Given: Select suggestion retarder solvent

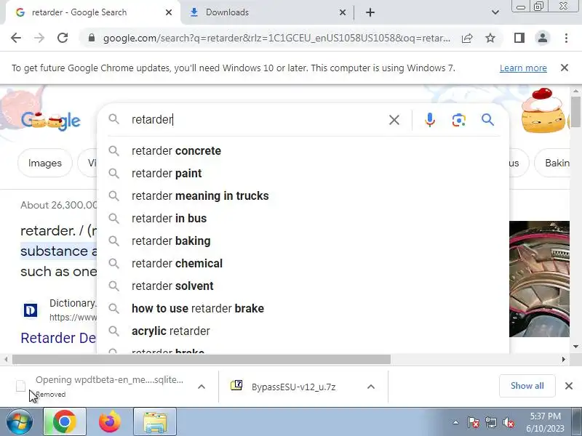Looking at the screenshot, I should 303,286.
